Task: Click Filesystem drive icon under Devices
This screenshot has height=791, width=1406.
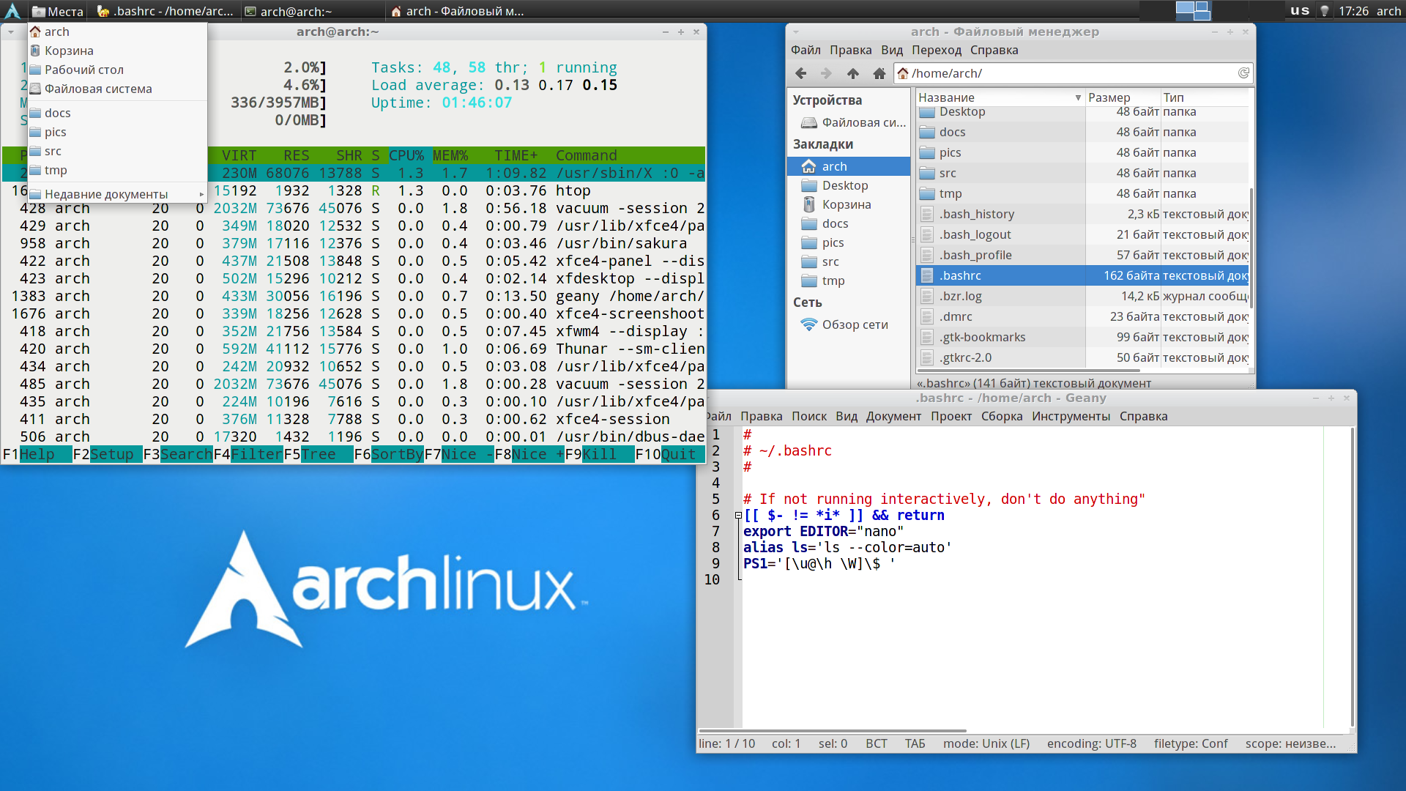Action: click(808, 122)
